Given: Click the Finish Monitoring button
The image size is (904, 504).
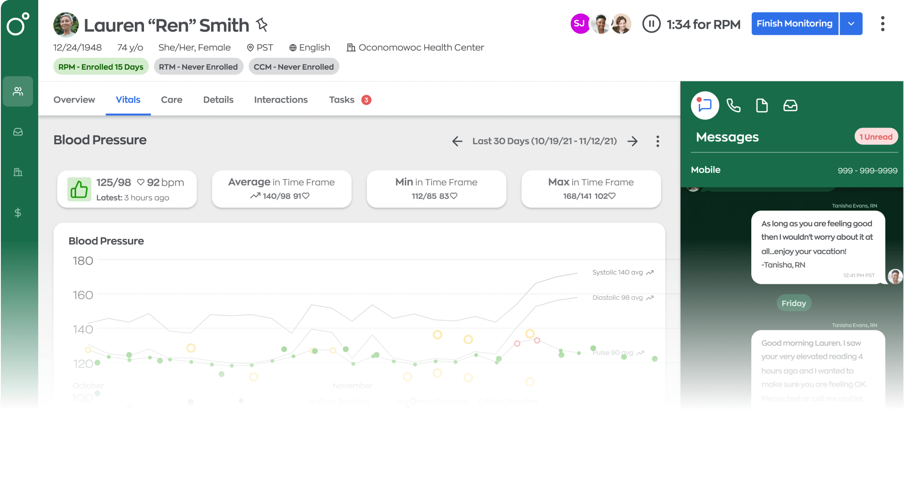Looking at the screenshot, I should coord(794,24).
